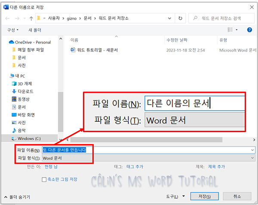
Task: Click horizontal scrollbar right arrow
Action: click(x=254, y=140)
